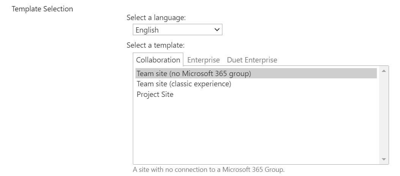Select Team site (no Microsoft 365 group)
400x176 pixels.
pyautogui.click(x=194, y=73)
